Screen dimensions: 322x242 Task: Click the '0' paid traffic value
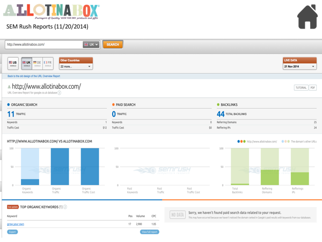pos(114,114)
